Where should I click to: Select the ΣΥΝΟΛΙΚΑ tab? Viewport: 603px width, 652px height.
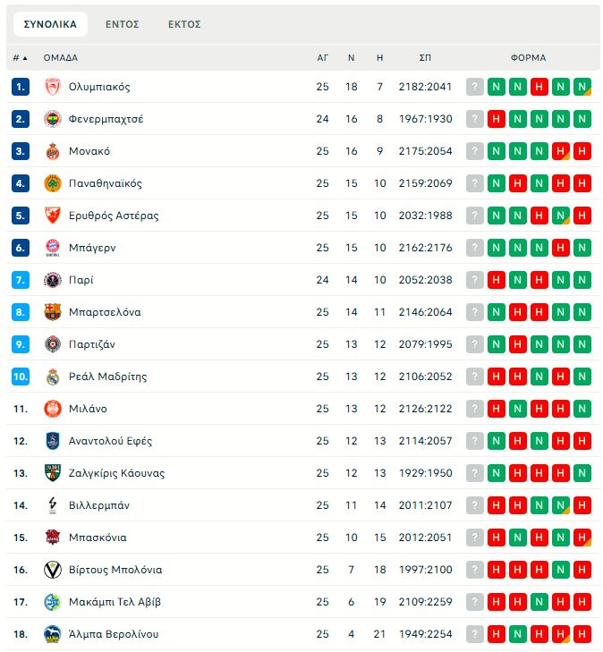50,24
